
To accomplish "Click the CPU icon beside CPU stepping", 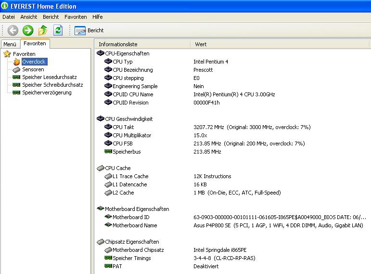I will pos(108,78).
